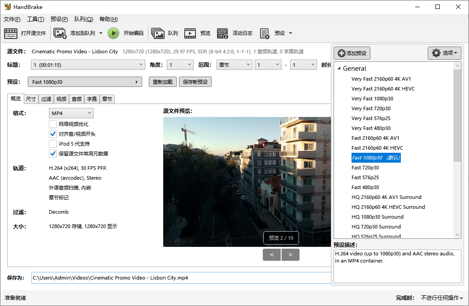Image resolution: width=469 pixels, height=306 pixels.
Task: Select HQ 2160p60 4K AV1 Surround preset
Action: tap(386, 197)
